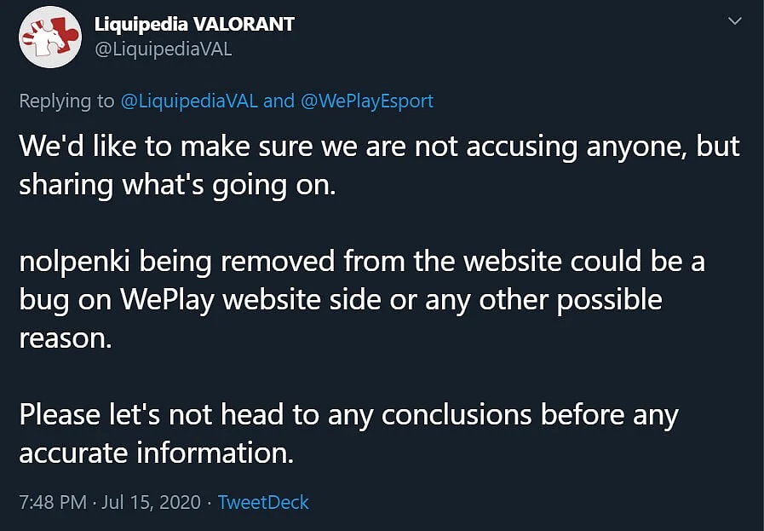Click the 'accurate information.' final line

[157, 453]
